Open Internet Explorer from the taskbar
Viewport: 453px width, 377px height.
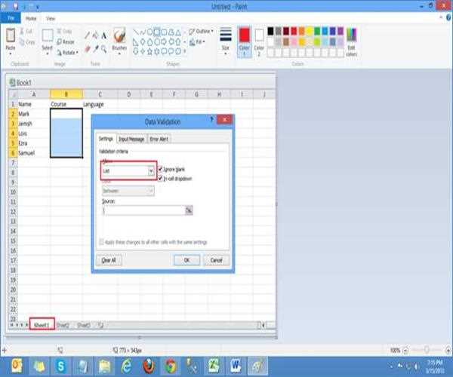coord(125,365)
